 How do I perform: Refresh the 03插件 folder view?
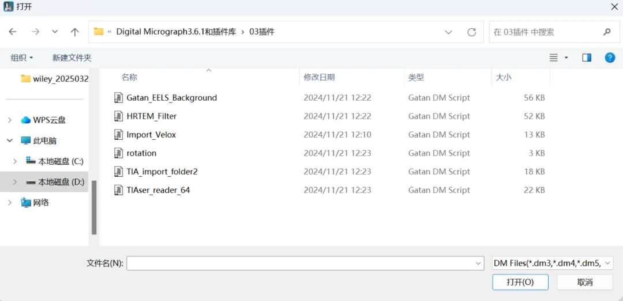[x=472, y=32]
